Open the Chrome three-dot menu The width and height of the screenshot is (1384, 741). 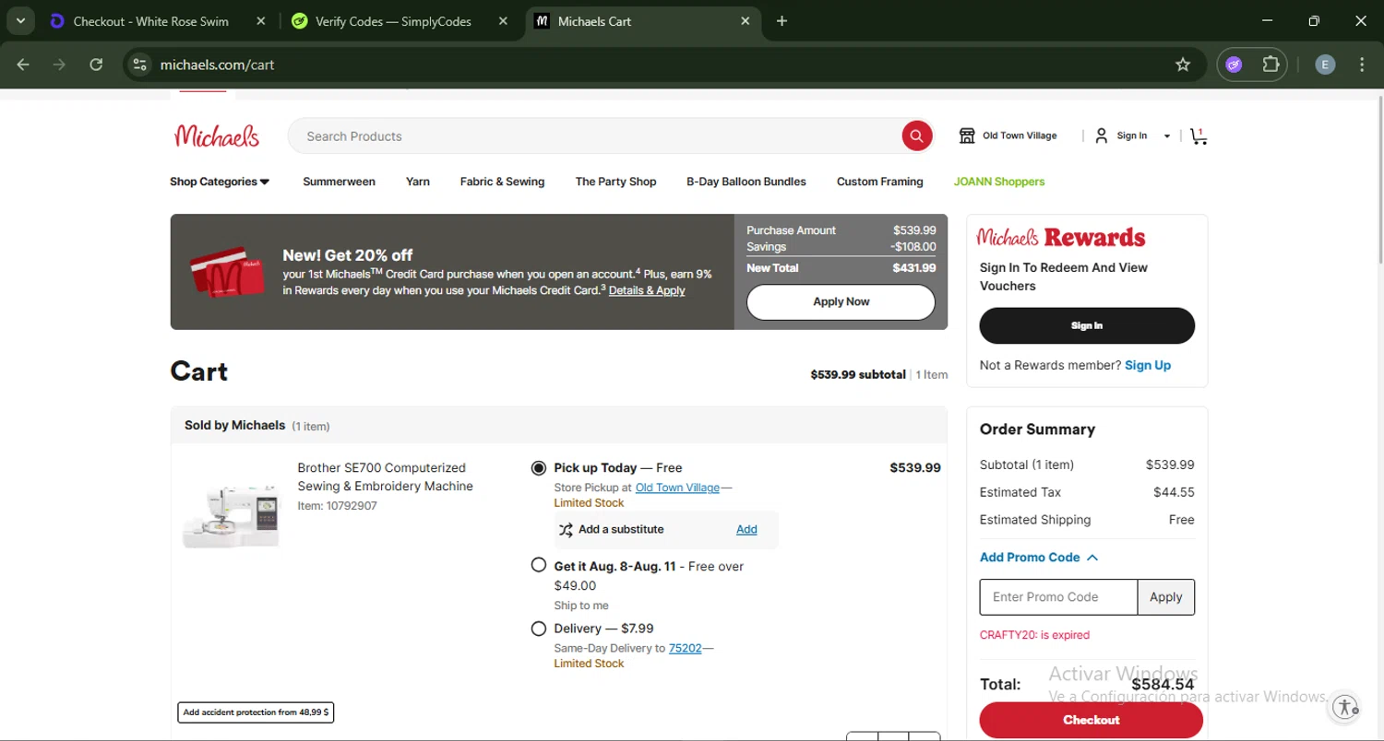(1362, 65)
